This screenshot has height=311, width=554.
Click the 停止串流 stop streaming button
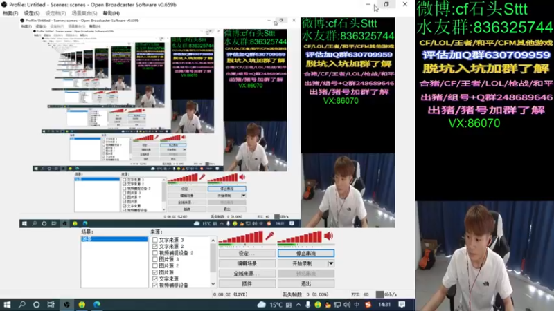pos(306,253)
